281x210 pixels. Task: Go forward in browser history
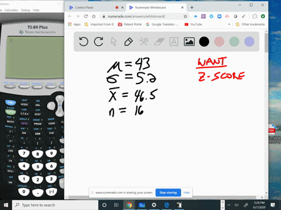click(x=78, y=16)
